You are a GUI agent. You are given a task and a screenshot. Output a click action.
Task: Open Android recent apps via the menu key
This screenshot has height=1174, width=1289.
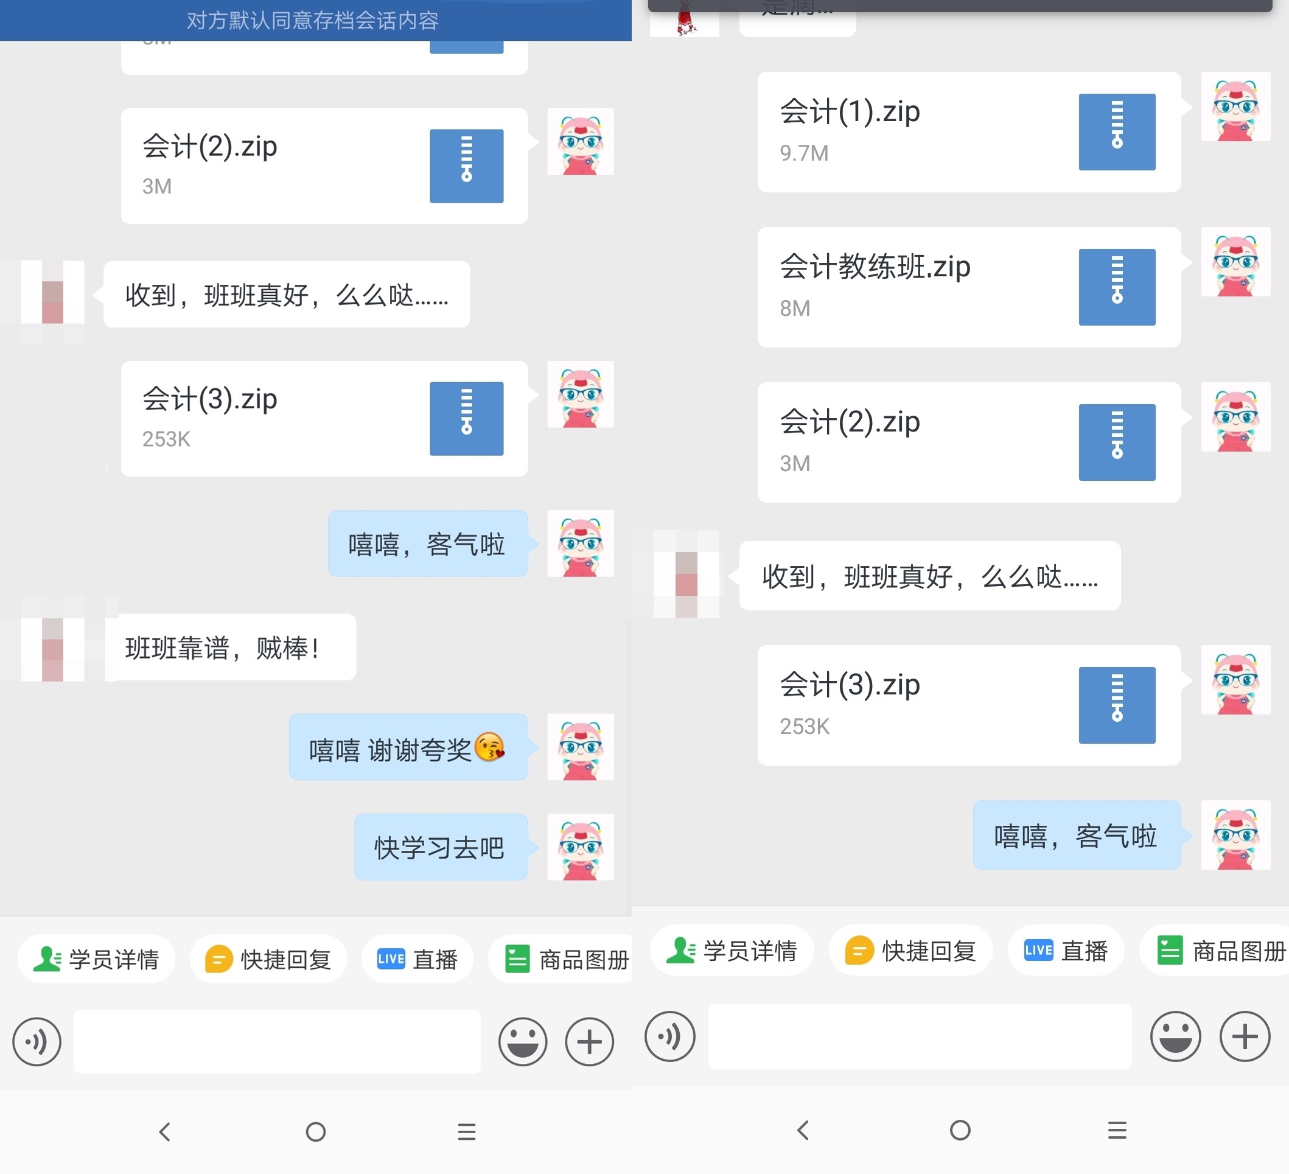click(467, 1132)
